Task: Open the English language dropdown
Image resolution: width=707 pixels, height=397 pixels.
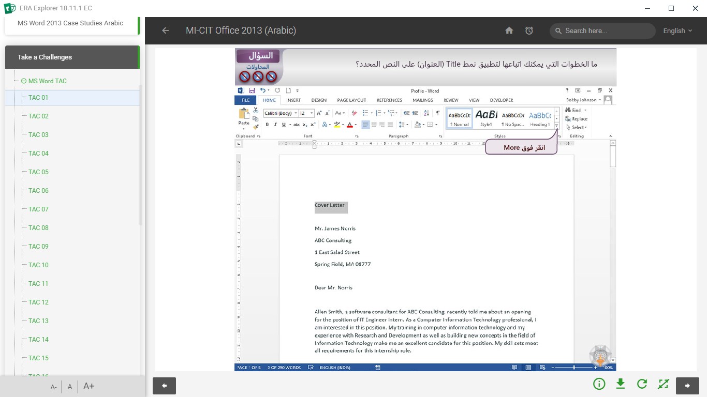Action: pos(677,30)
